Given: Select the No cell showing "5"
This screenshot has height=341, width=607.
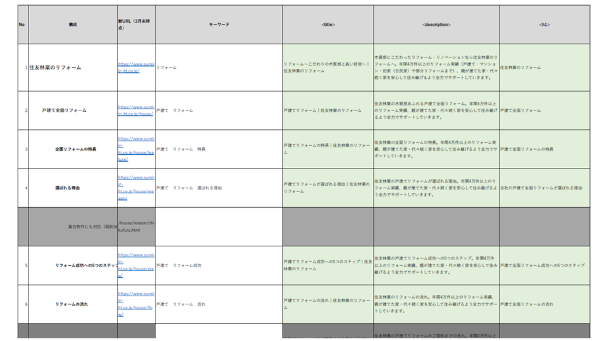Looking at the screenshot, I should 23,265.
